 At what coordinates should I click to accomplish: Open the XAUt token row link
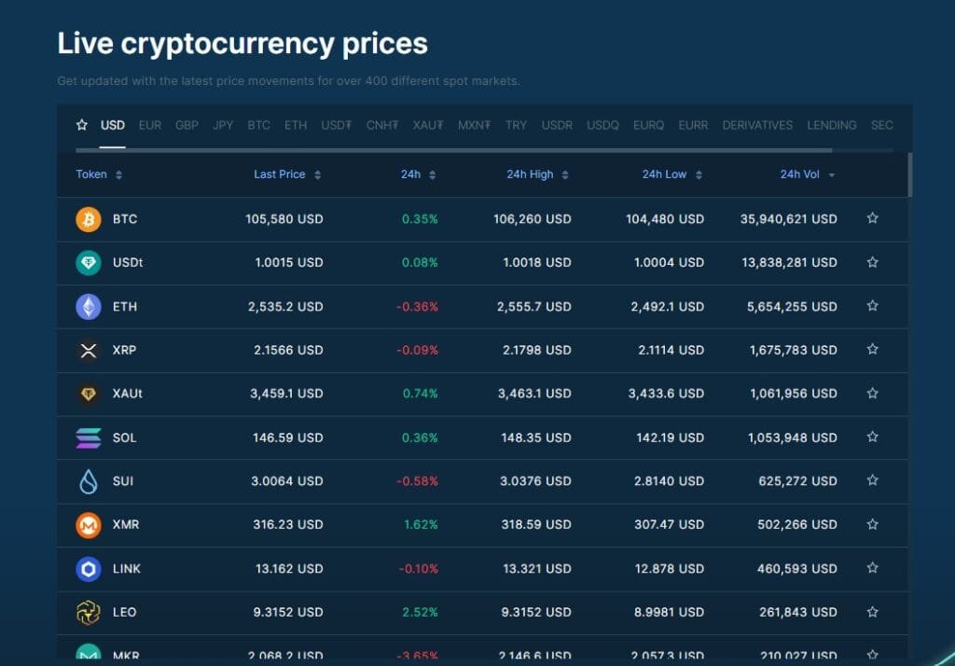[x=127, y=394]
